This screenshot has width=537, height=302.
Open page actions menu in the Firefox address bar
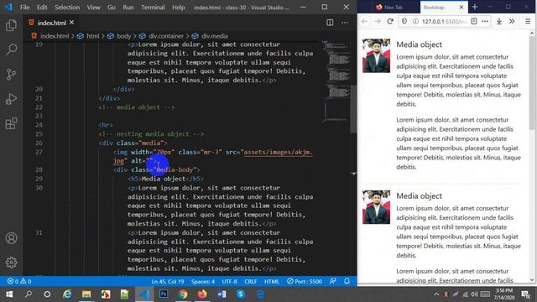[x=485, y=21]
